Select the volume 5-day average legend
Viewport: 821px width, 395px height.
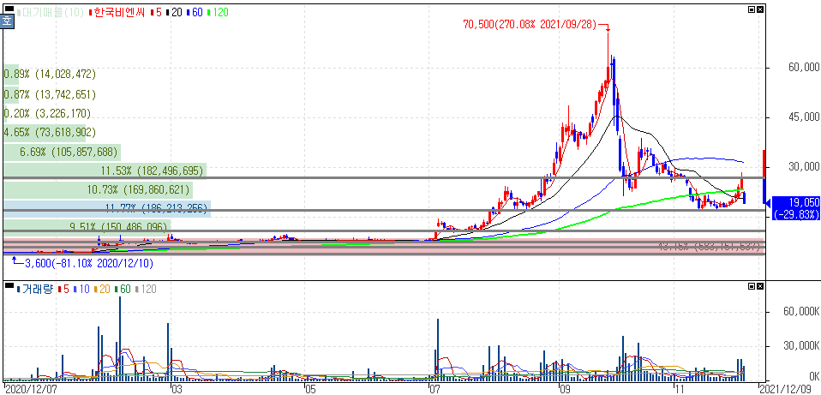pyautogui.click(x=63, y=289)
